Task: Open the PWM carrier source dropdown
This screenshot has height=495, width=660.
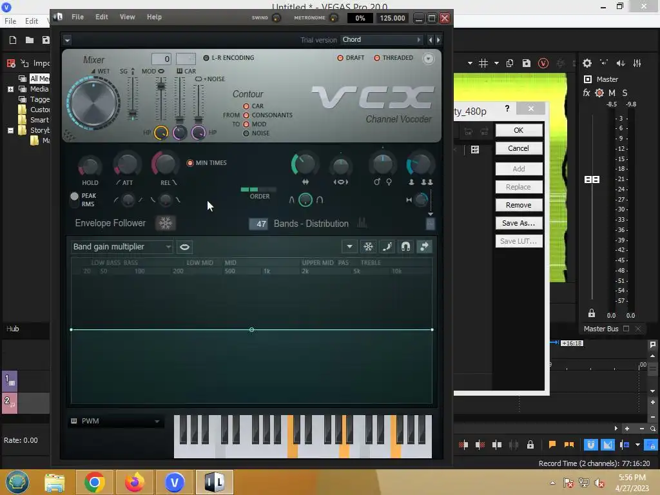Action: coord(115,421)
